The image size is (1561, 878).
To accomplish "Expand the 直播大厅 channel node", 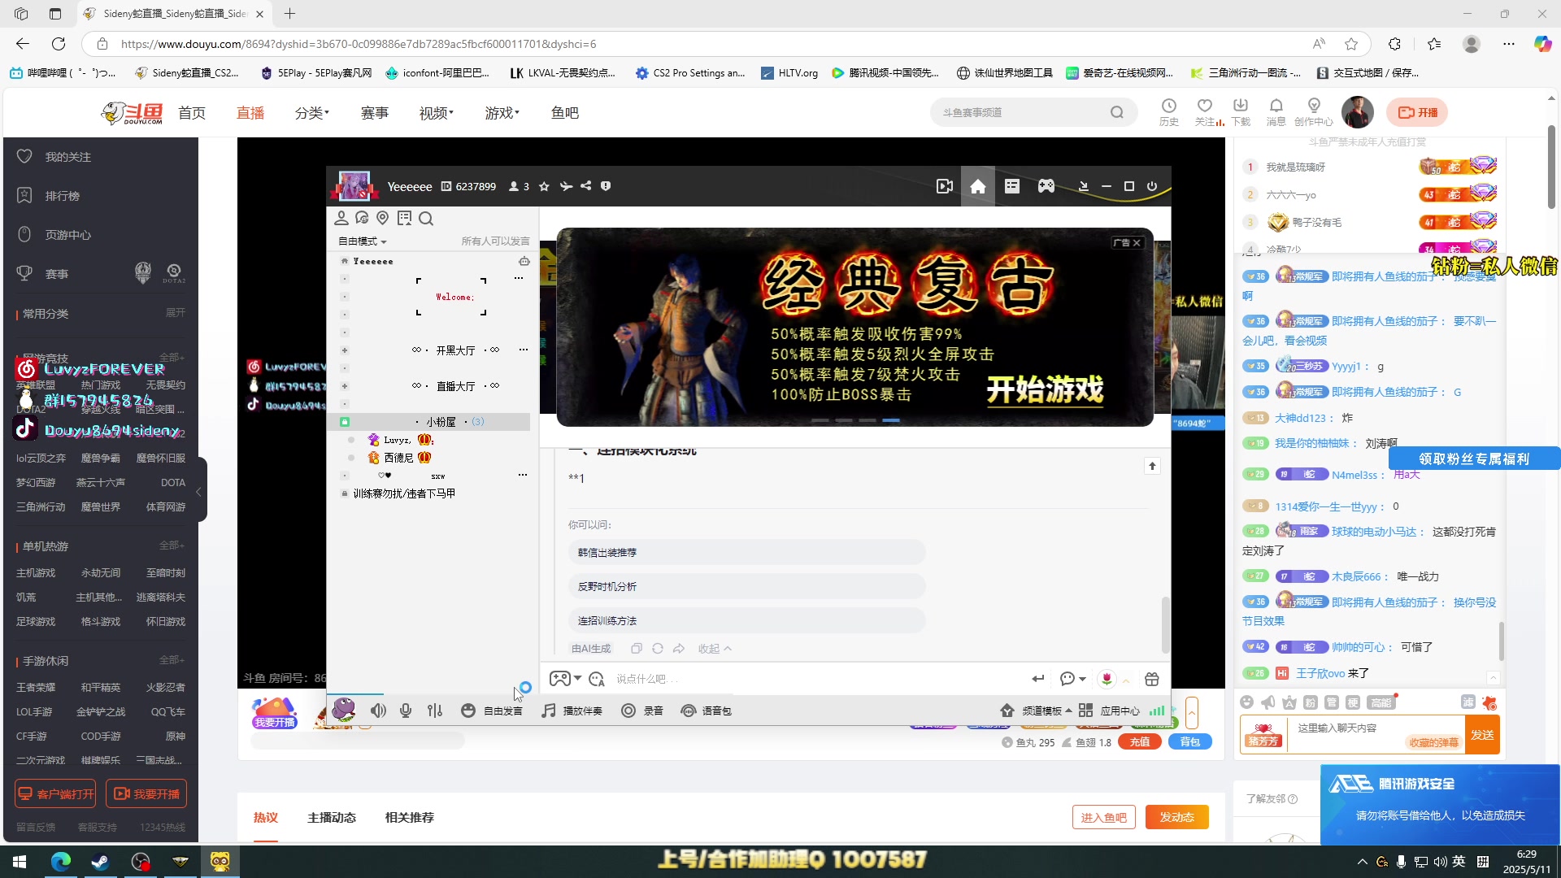I will point(345,386).
